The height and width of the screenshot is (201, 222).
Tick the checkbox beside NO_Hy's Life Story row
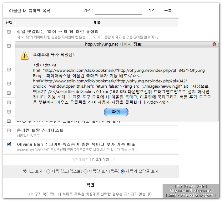coord(9,121)
